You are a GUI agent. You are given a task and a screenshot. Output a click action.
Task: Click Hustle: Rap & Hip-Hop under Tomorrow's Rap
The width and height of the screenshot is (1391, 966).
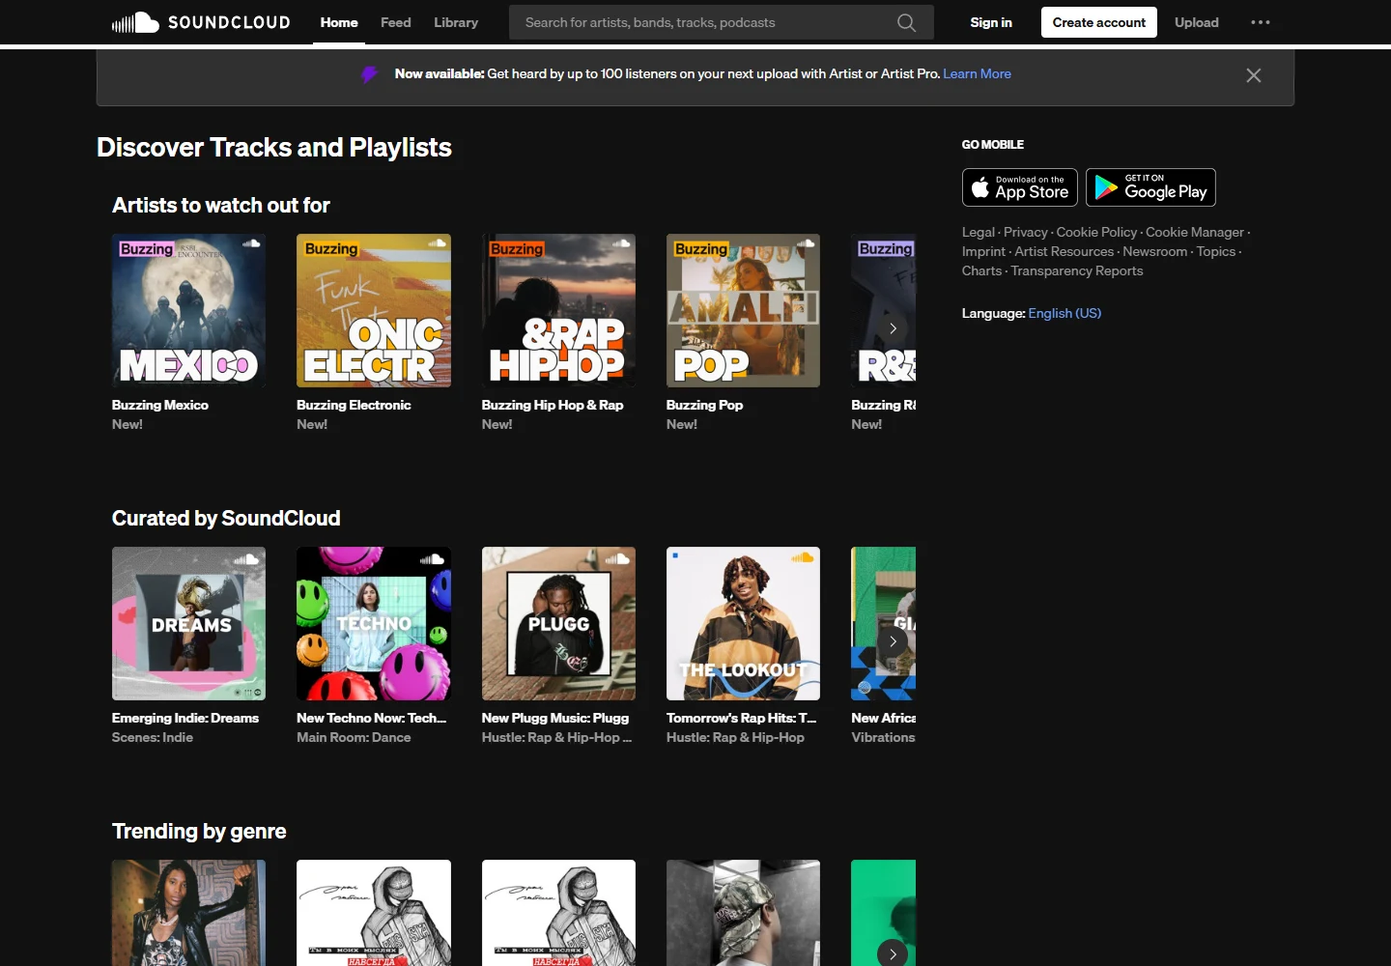(735, 737)
